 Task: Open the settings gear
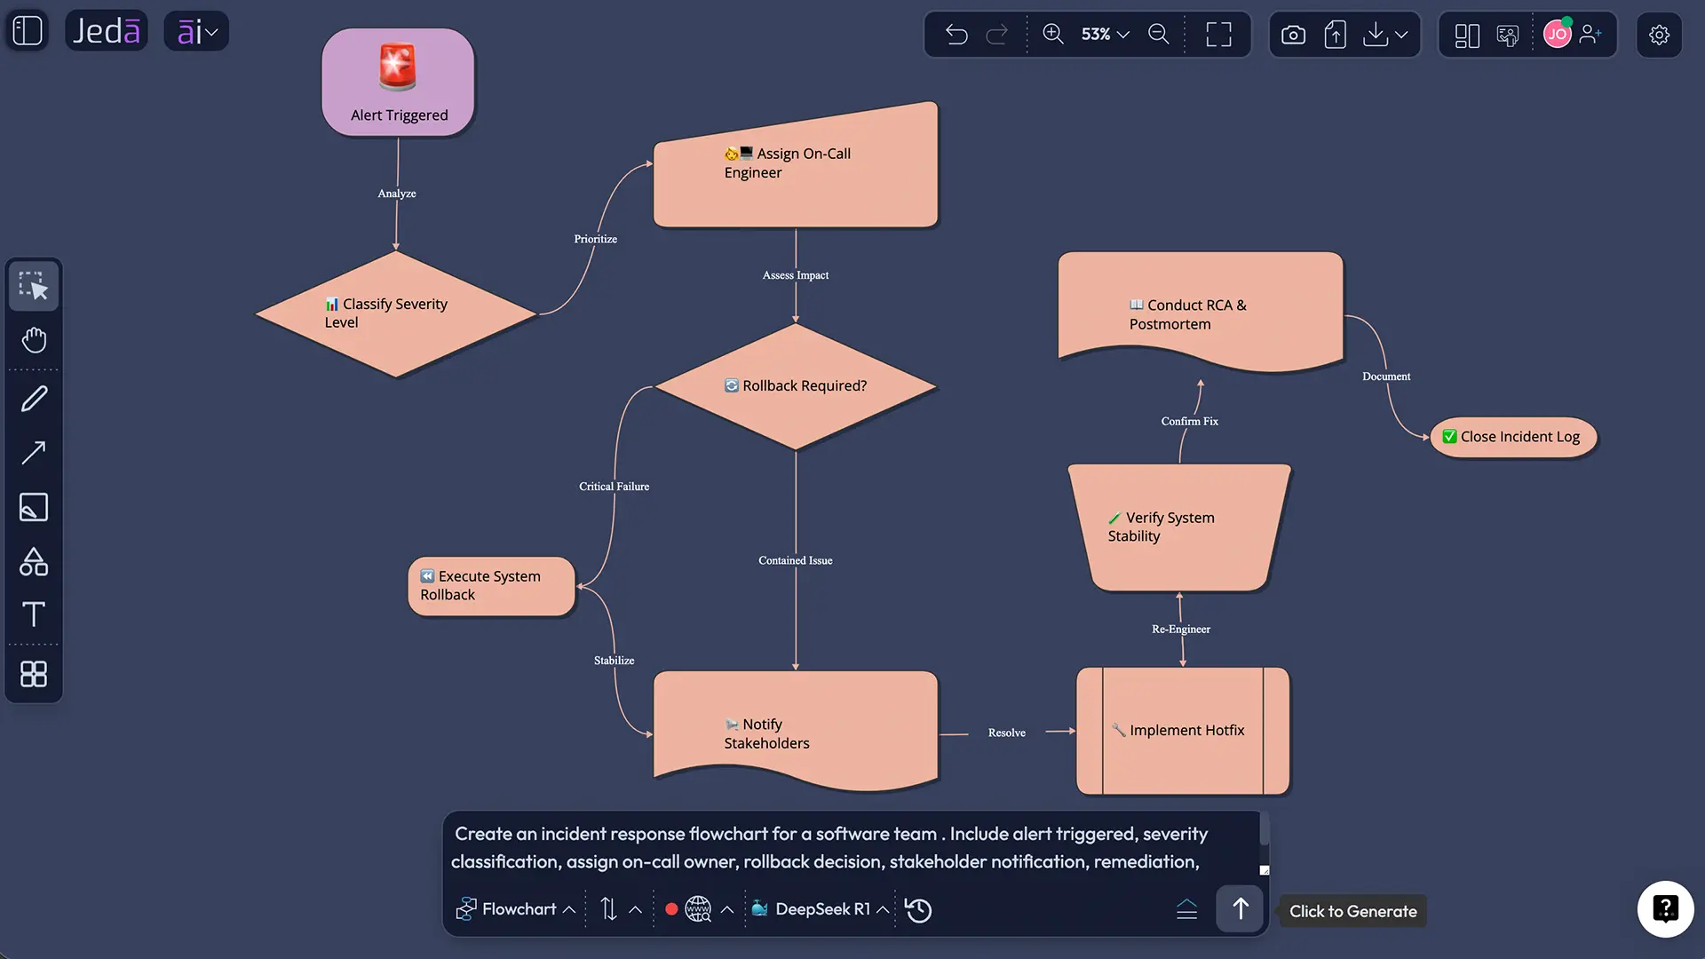click(x=1659, y=35)
